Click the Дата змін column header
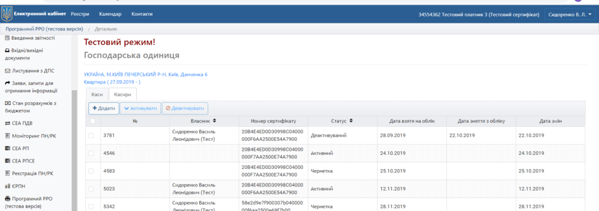 pos(551,121)
